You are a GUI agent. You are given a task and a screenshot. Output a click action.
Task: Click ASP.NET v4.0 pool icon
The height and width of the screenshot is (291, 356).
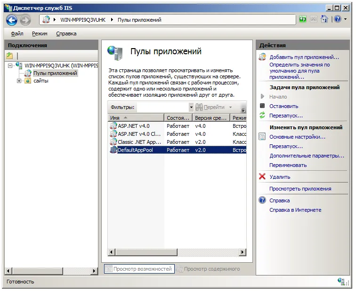[113, 126]
